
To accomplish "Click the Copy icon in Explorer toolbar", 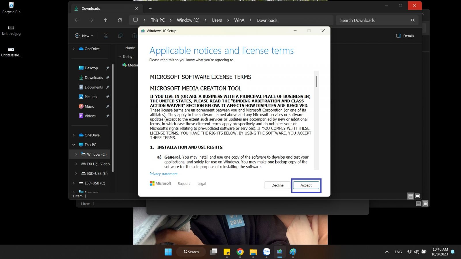I will click(x=120, y=36).
